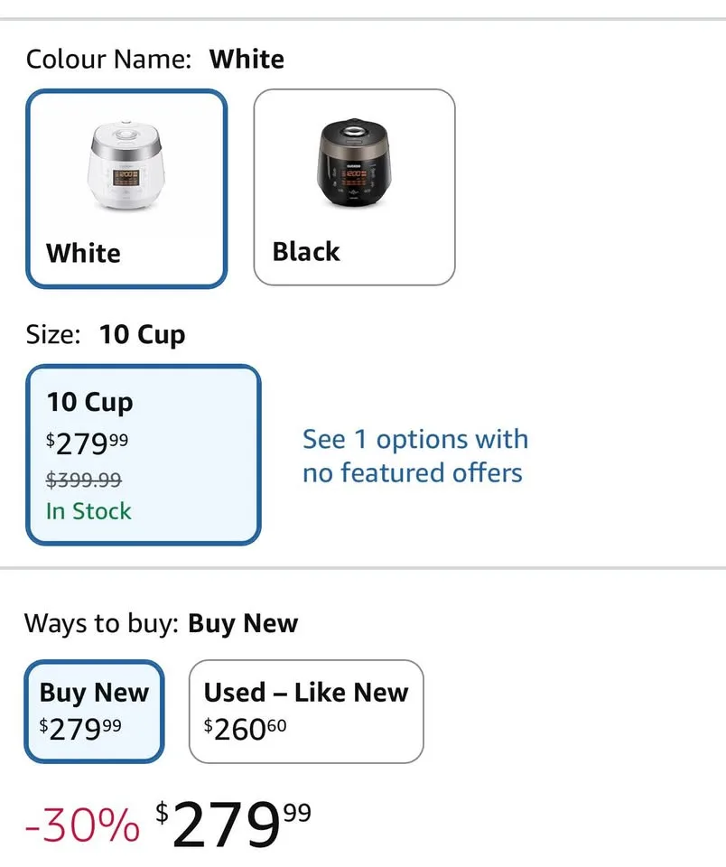Click the $279.99 price in the size box
This screenshot has width=726, height=867.
pyautogui.click(x=86, y=442)
